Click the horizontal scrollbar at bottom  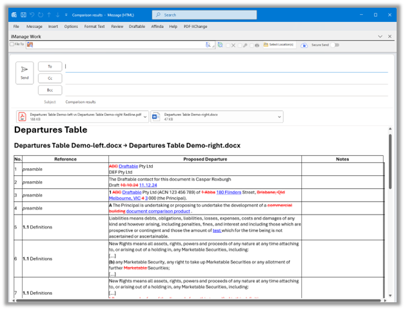pos(199,300)
